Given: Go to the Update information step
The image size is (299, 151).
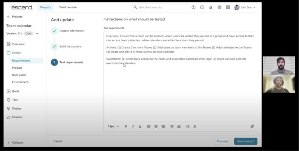Looking at the screenshot, I should click(68, 31).
